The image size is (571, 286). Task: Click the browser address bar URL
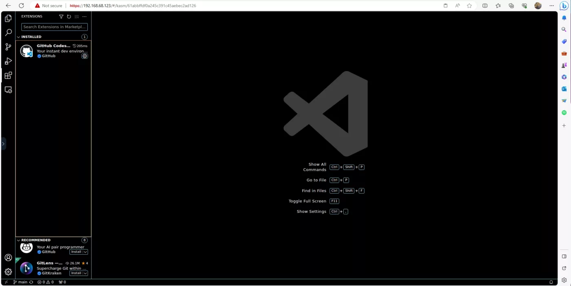tap(133, 6)
